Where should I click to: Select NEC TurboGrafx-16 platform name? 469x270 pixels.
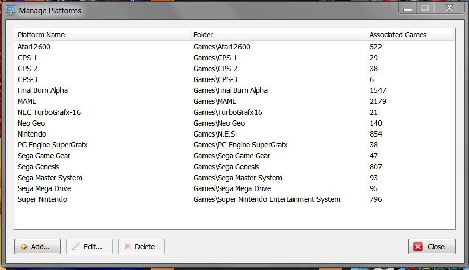click(x=49, y=112)
